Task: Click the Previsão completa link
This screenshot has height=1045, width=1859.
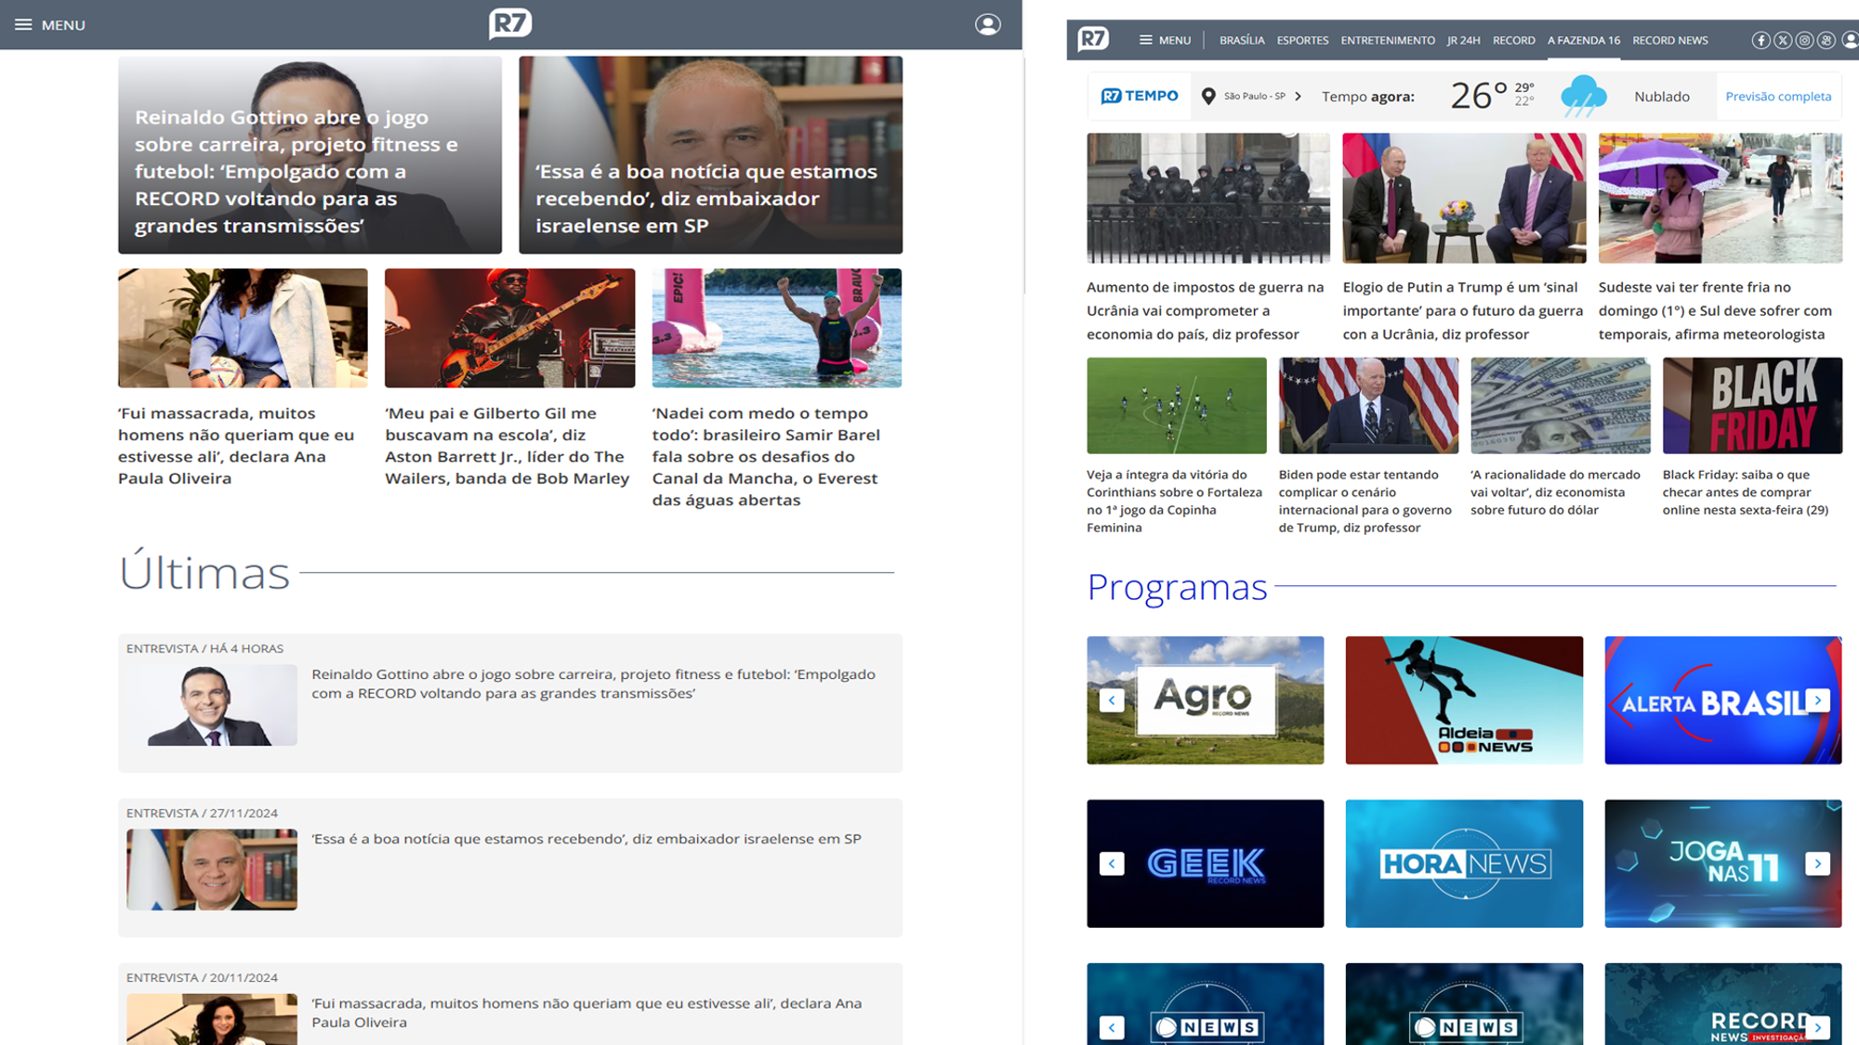Action: pos(1777,97)
